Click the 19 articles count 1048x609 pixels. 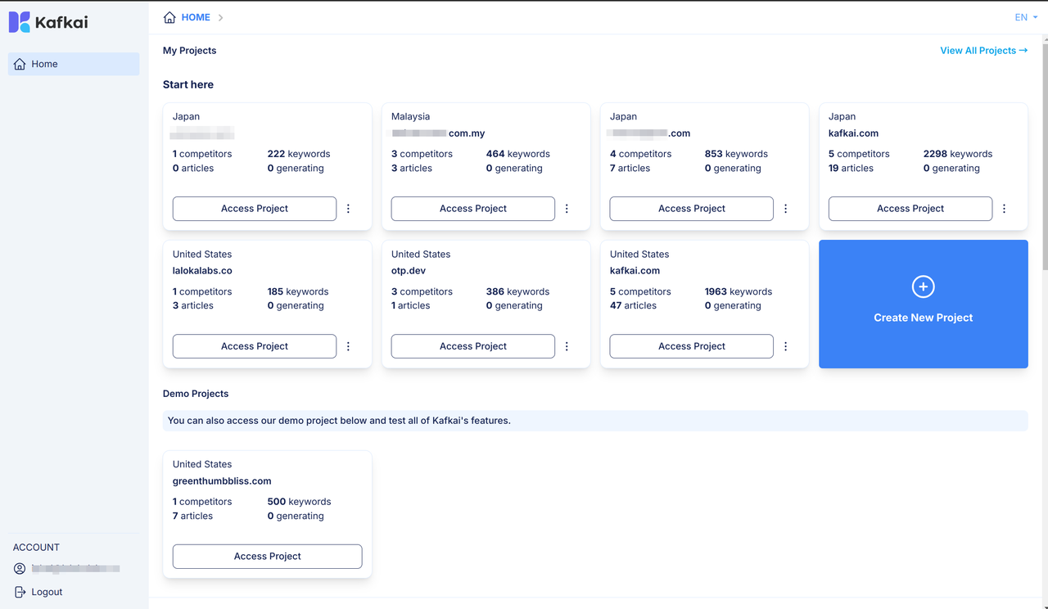[851, 168]
